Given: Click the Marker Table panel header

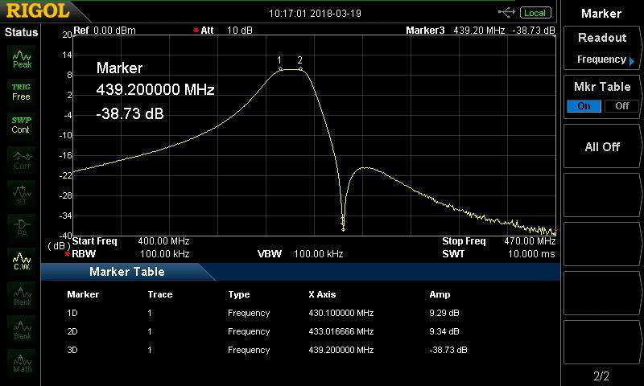Looking at the screenshot, I should [127, 272].
